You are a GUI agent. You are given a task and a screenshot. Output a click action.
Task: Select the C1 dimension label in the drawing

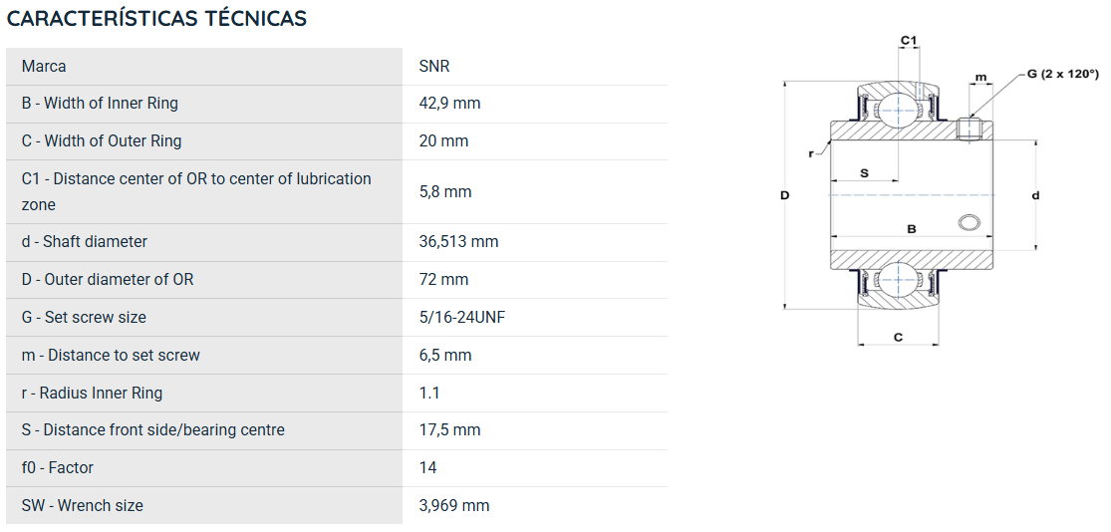[909, 41]
